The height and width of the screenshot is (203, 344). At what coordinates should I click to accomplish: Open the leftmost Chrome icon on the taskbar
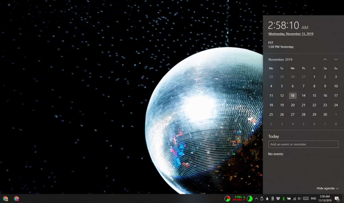(x=5, y=198)
